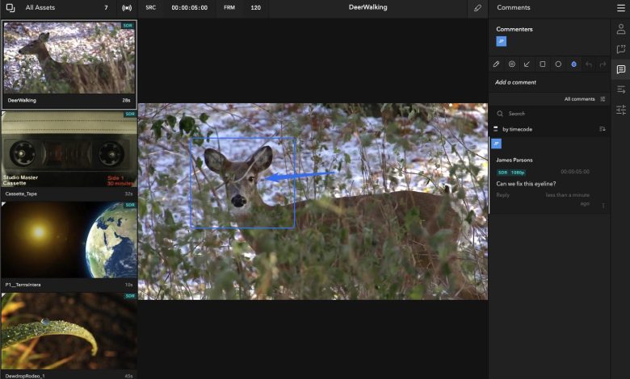Change the by timecode sort order

tap(602, 129)
